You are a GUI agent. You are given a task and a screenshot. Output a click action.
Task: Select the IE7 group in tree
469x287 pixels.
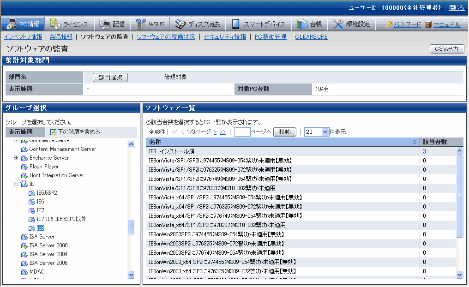[x=40, y=210]
